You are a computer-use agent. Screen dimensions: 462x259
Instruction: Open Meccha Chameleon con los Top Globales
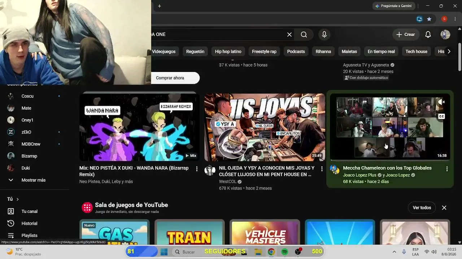click(387, 168)
